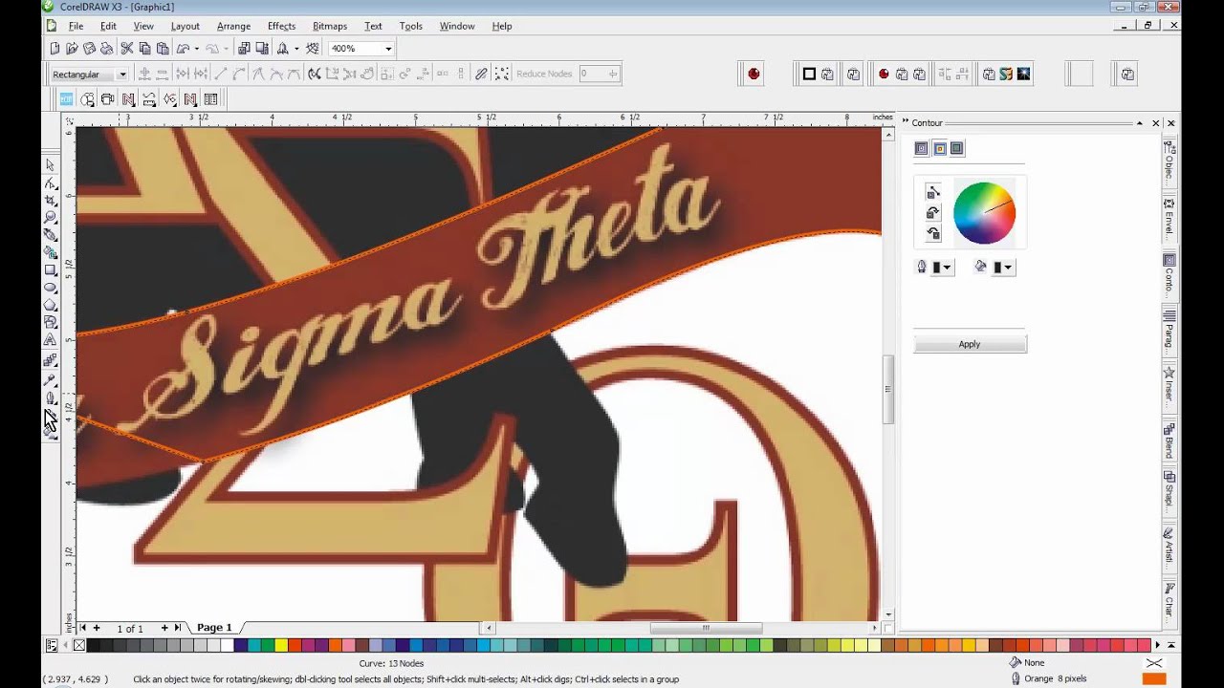
Task: Click the Print icon in the toolbar
Action: tap(106, 48)
